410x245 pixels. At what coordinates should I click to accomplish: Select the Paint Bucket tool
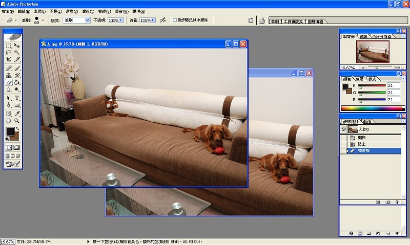point(17,82)
